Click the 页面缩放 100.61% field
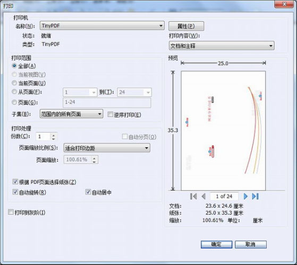This screenshot has width=297, height=265. tap(78, 159)
